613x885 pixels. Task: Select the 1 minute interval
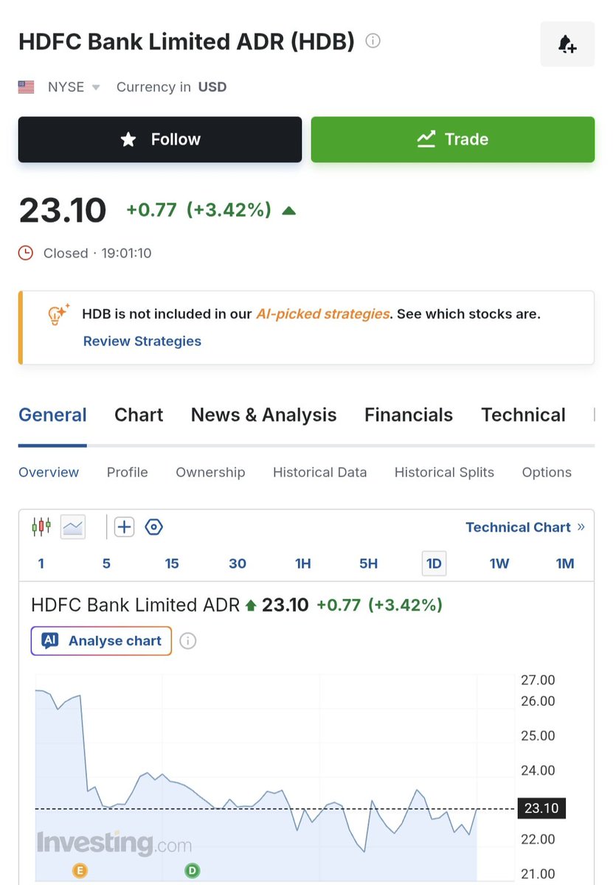coord(41,563)
